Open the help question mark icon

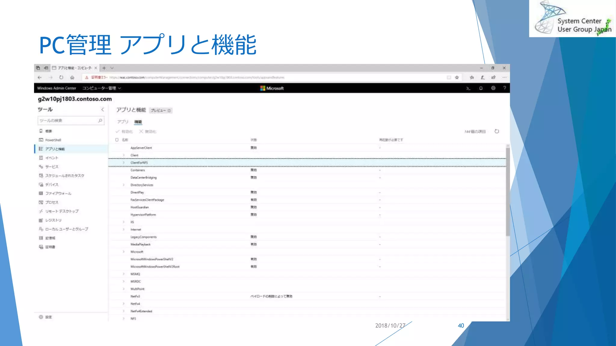pyautogui.click(x=505, y=88)
